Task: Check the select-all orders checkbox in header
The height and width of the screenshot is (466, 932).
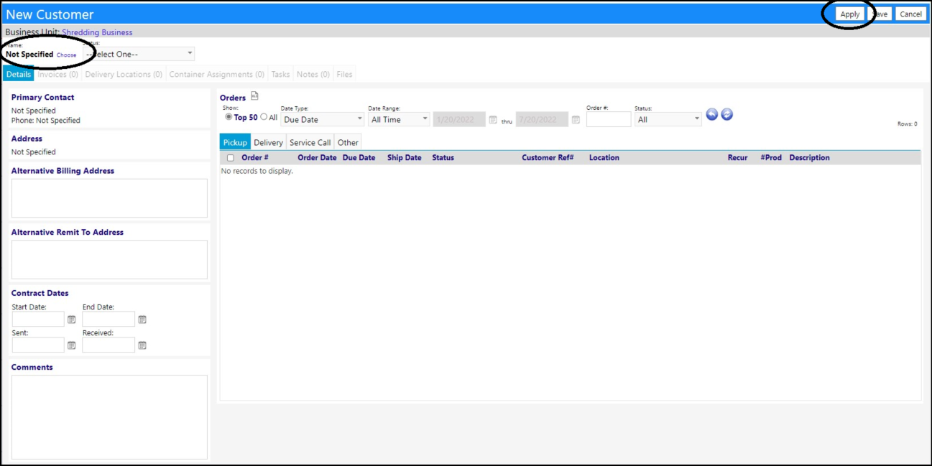Action: (231, 158)
